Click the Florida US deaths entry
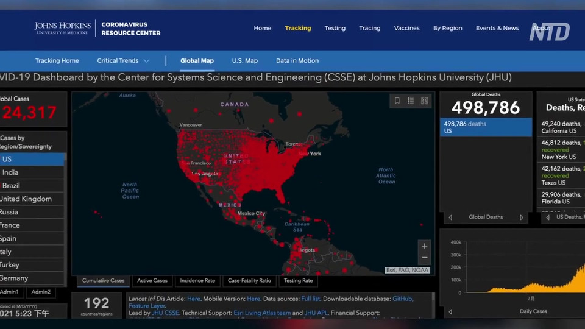 (x=561, y=197)
